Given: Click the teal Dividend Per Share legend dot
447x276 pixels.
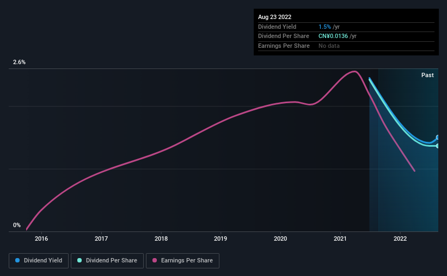Looking at the screenshot, I should coord(79,260).
